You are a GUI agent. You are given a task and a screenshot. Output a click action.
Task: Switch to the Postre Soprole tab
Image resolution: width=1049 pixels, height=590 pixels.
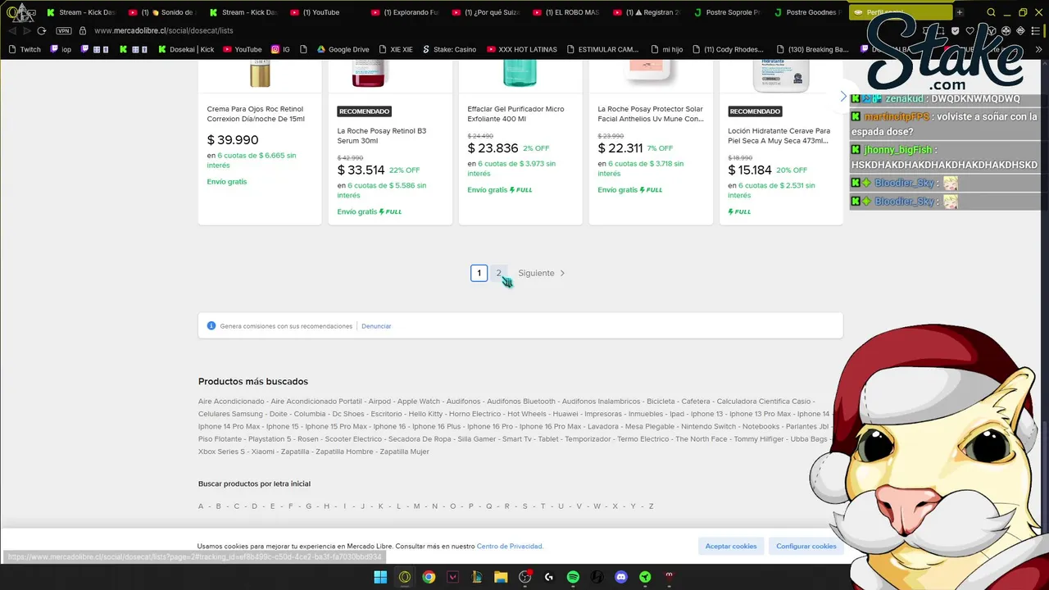coord(727,12)
